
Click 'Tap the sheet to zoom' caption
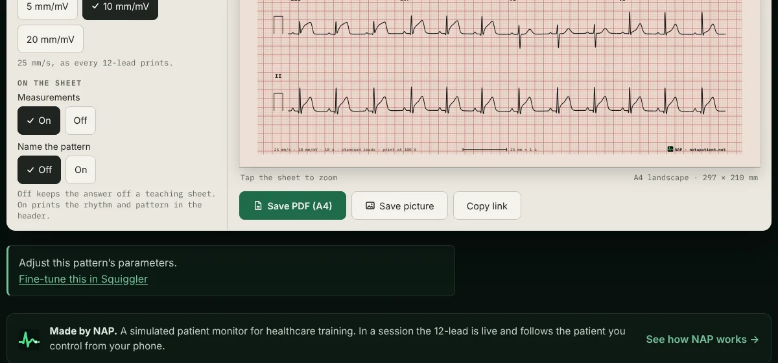pyautogui.click(x=289, y=178)
